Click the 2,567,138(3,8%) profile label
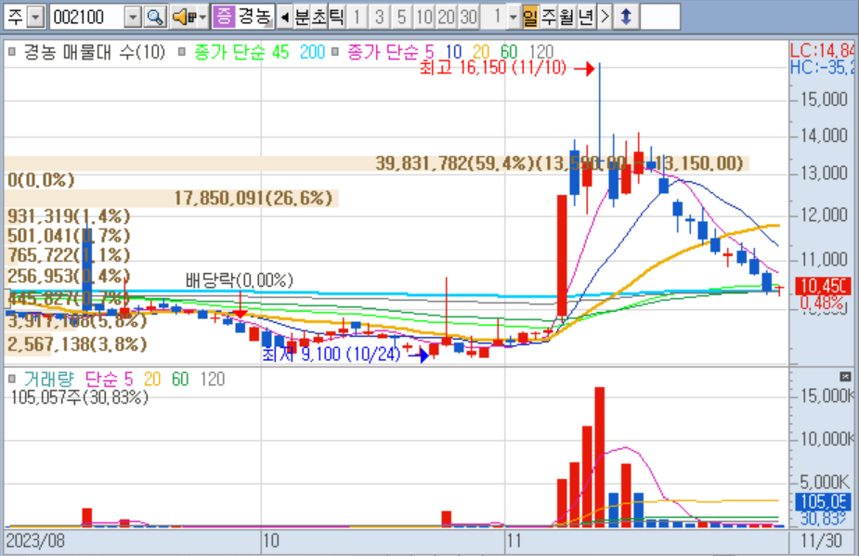Image resolution: width=859 pixels, height=556 pixels. click(x=77, y=344)
